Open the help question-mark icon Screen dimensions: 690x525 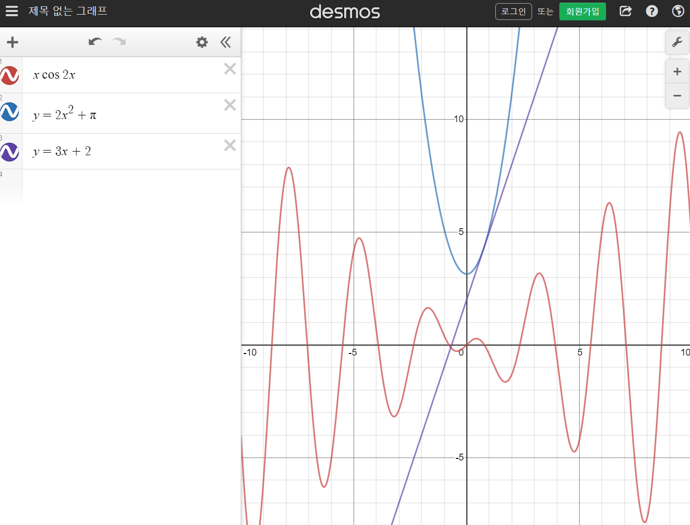(x=652, y=11)
